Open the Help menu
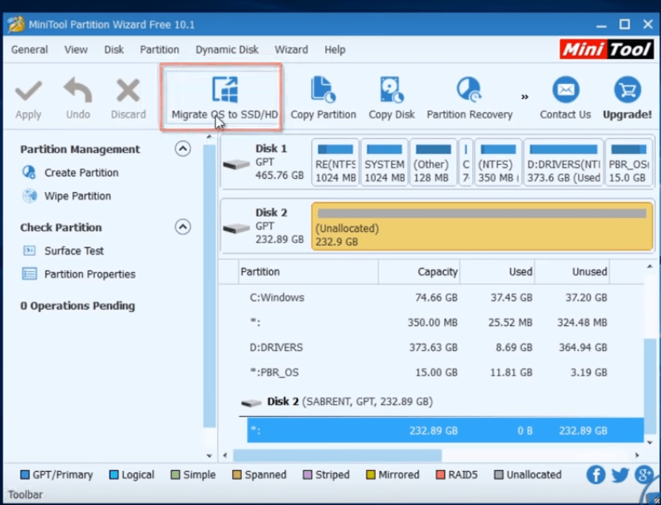This screenshot has height=505, width=661. (x=335, y=50)
